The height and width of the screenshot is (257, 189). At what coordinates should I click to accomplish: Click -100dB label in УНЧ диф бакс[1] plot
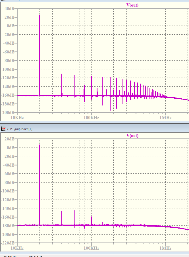click(8, 191)
